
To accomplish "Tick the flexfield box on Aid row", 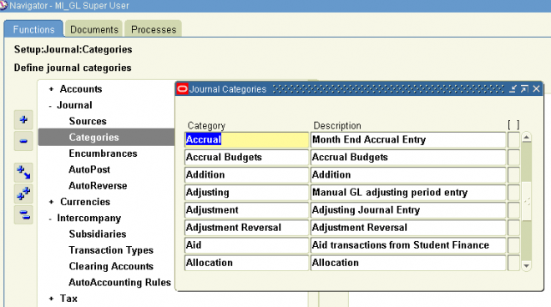I will coord(513,245).
